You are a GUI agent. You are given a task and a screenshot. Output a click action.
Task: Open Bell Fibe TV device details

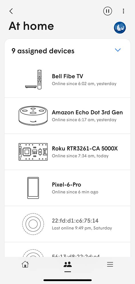click(x=67, y=80)
